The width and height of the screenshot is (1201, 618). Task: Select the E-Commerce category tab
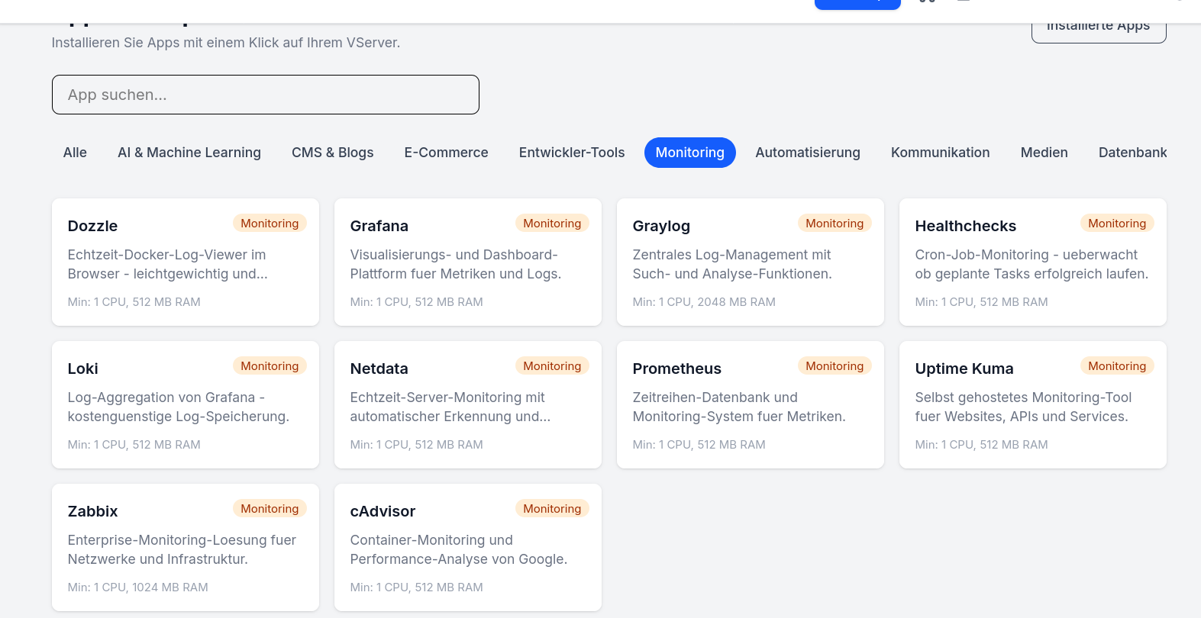447,153
